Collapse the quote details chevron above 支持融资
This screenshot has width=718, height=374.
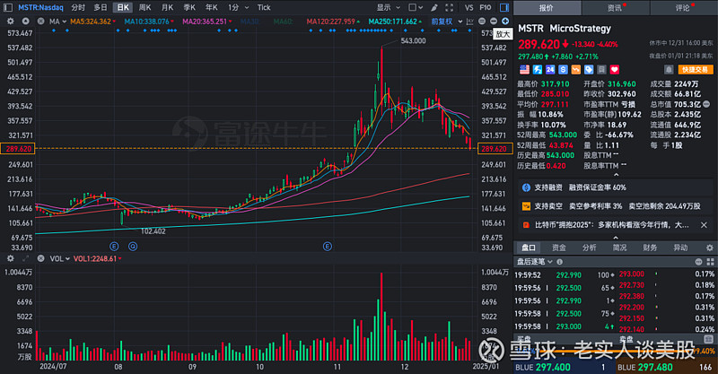tap(616, 175)
